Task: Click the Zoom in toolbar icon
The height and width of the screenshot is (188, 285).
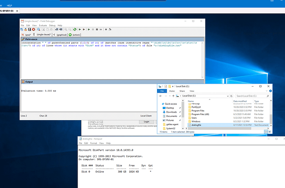Action: (x=66, y=29)
